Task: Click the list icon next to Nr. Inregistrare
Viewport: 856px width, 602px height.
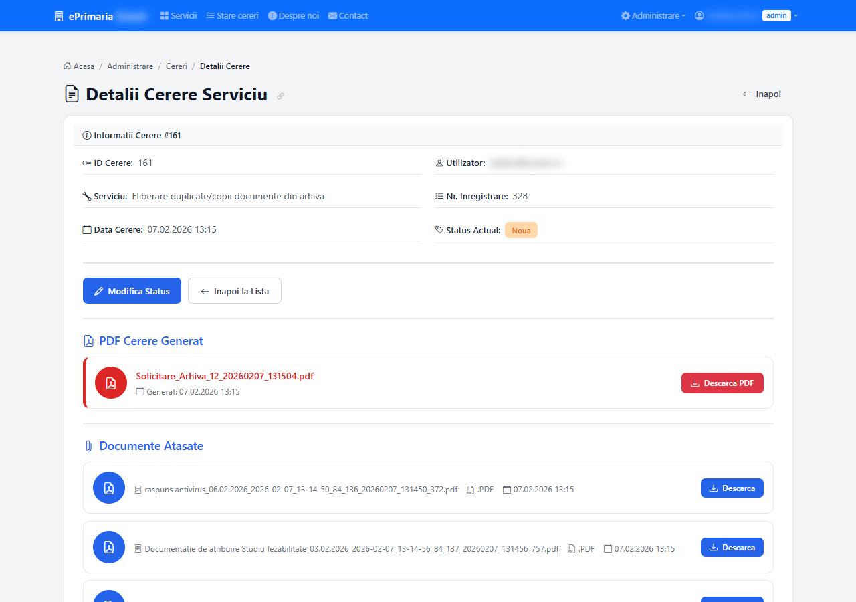Action: [x=439, y=197]
